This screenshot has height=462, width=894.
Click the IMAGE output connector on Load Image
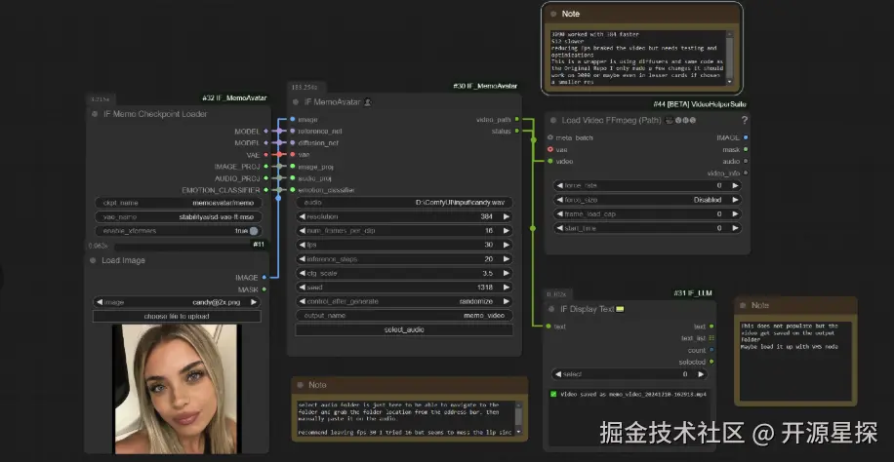coord(264,278)
